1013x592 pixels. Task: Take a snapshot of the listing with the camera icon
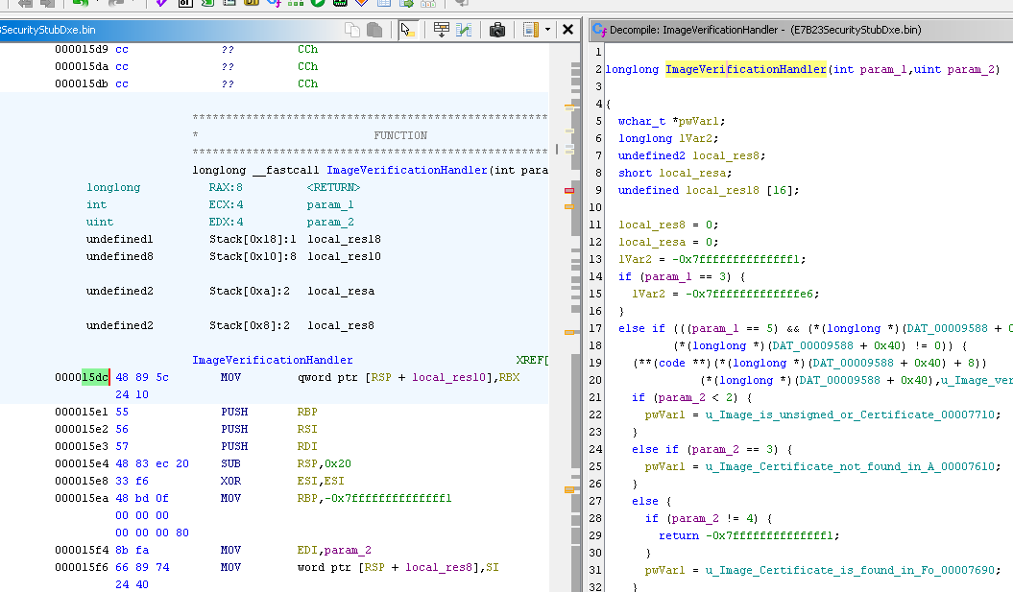click(496, 30)
